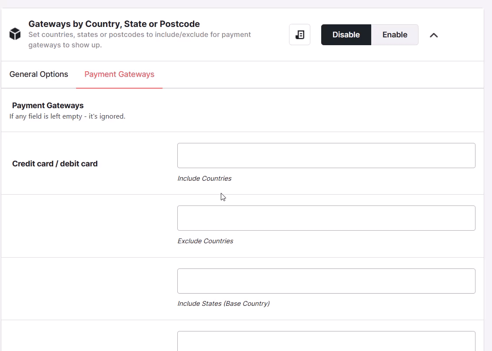492x351 pixels.
Task: Select the Disable toggle option
Action: (x=346, y=34)
